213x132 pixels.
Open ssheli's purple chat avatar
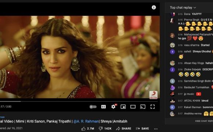tap(172, 52)
